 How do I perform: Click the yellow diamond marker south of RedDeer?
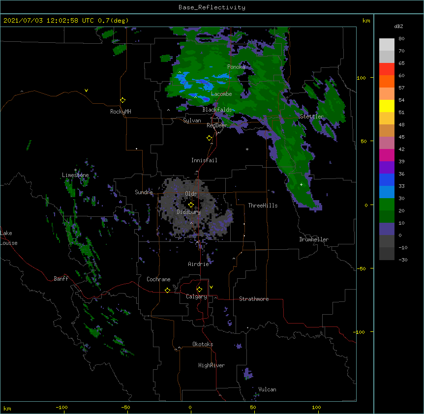[x=209, y=138]
